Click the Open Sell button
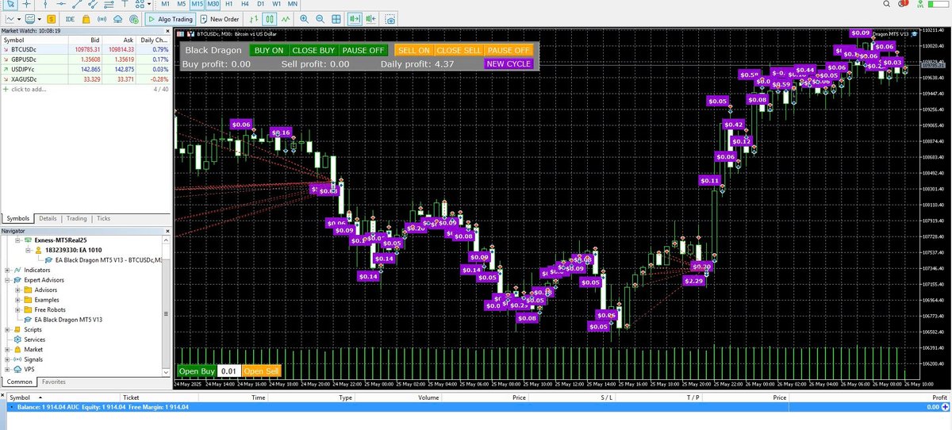The height and width of the screenshot is (430, 952). (x=261, y=370)
